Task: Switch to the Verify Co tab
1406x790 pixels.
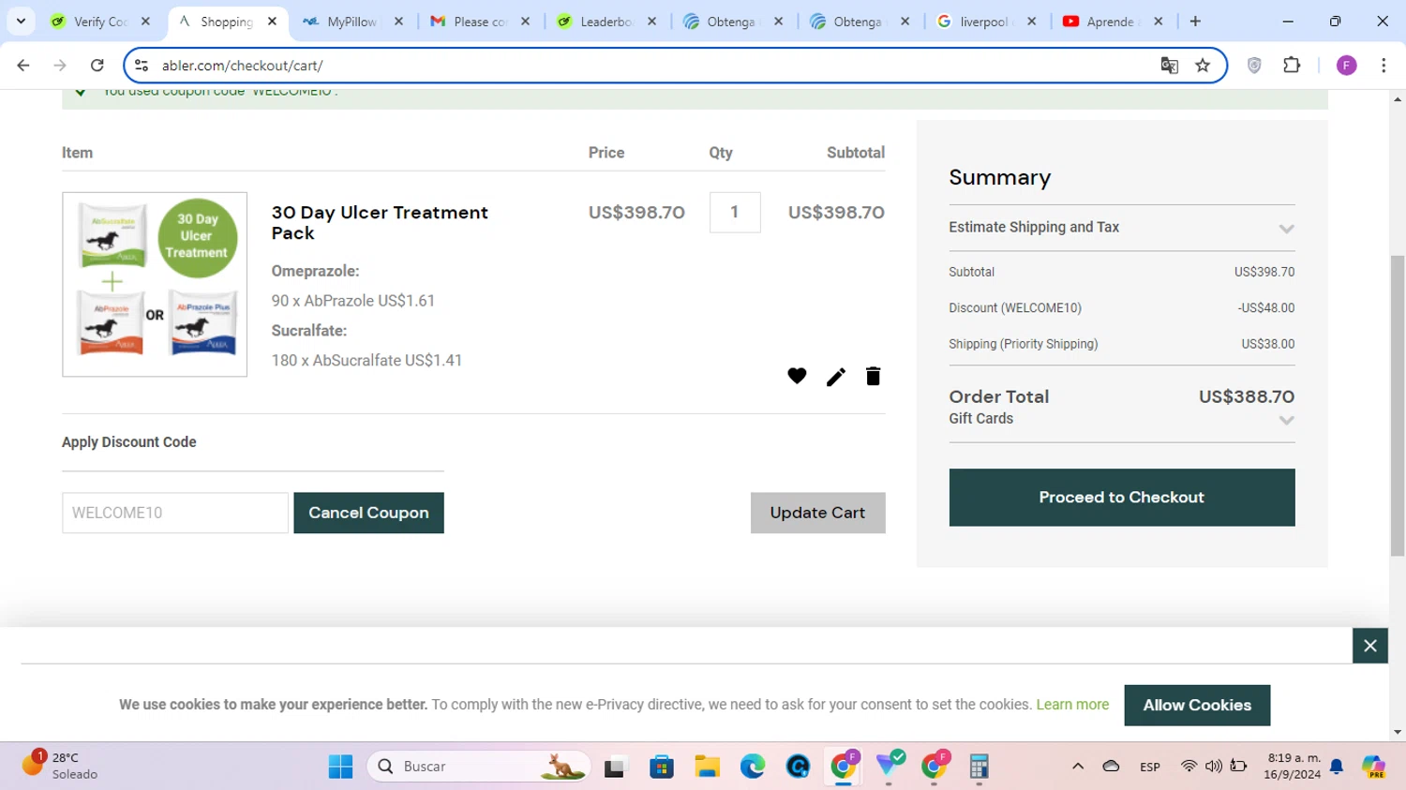Action: click(x=100, y=22)
